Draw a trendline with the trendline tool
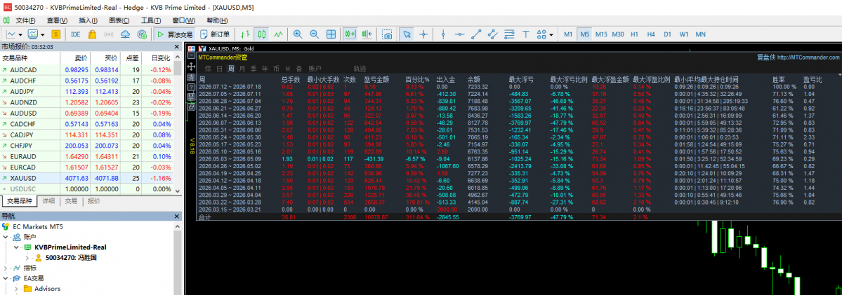 475,34
